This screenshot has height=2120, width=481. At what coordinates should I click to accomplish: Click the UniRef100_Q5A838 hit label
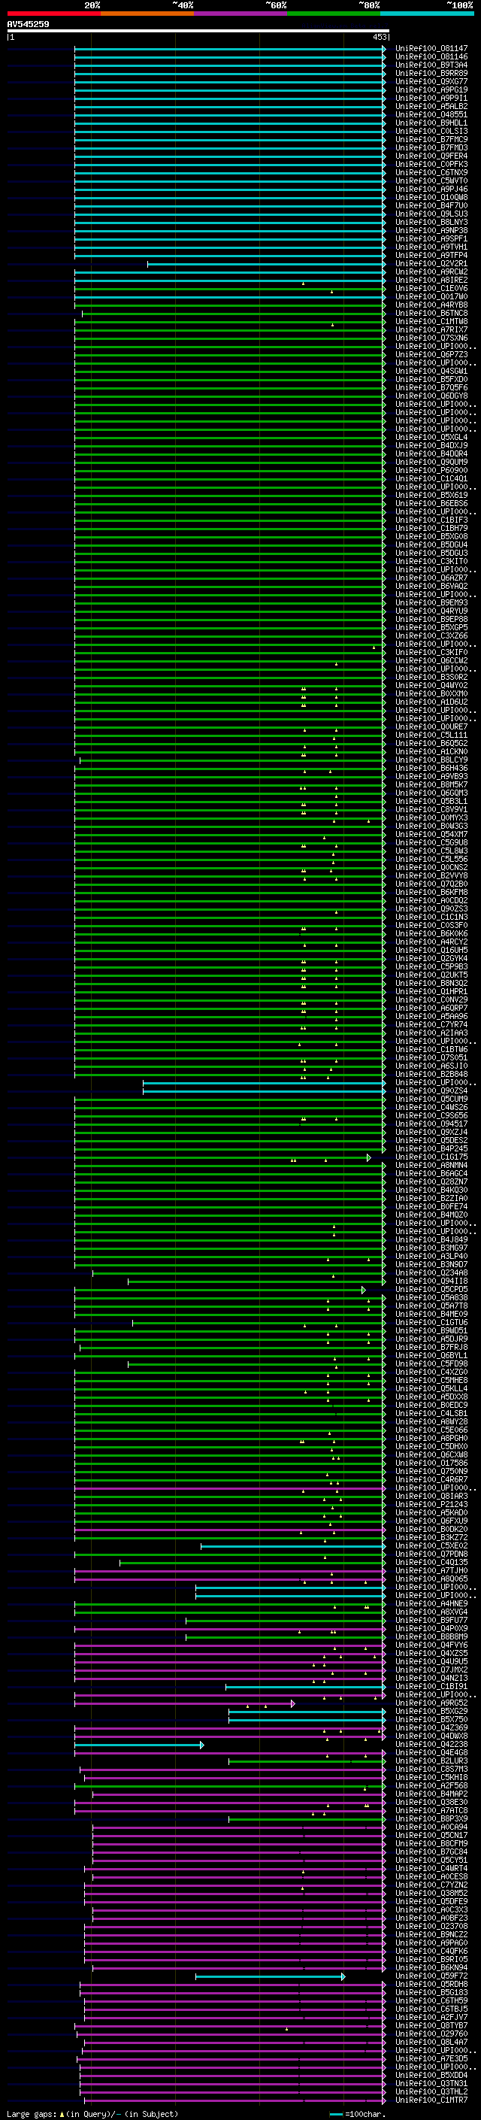[431, 1298]
